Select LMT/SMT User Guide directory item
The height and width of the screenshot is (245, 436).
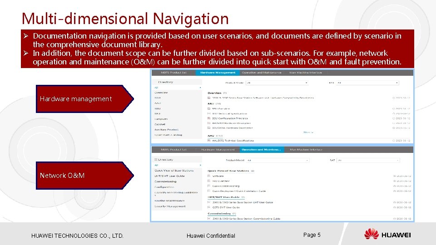click(169, 176)
